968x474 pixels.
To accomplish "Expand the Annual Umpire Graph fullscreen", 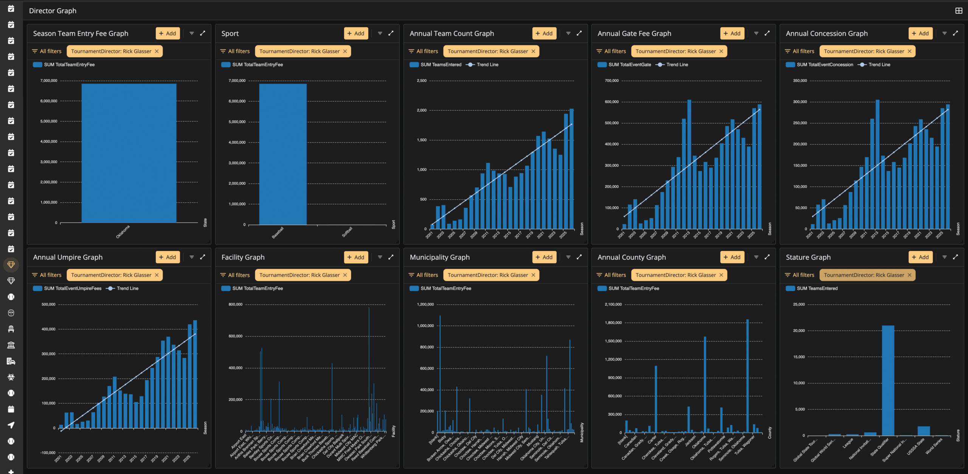I will 203,257.
